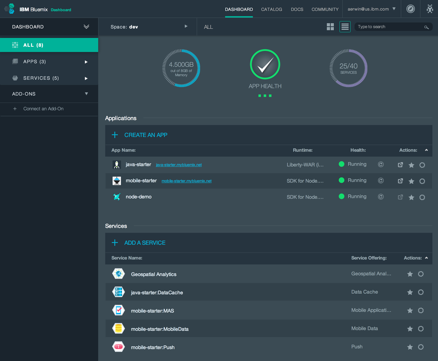Screen dimensions: 438x361
Task: Open node-demo settings gear
Action: (422, 197)
